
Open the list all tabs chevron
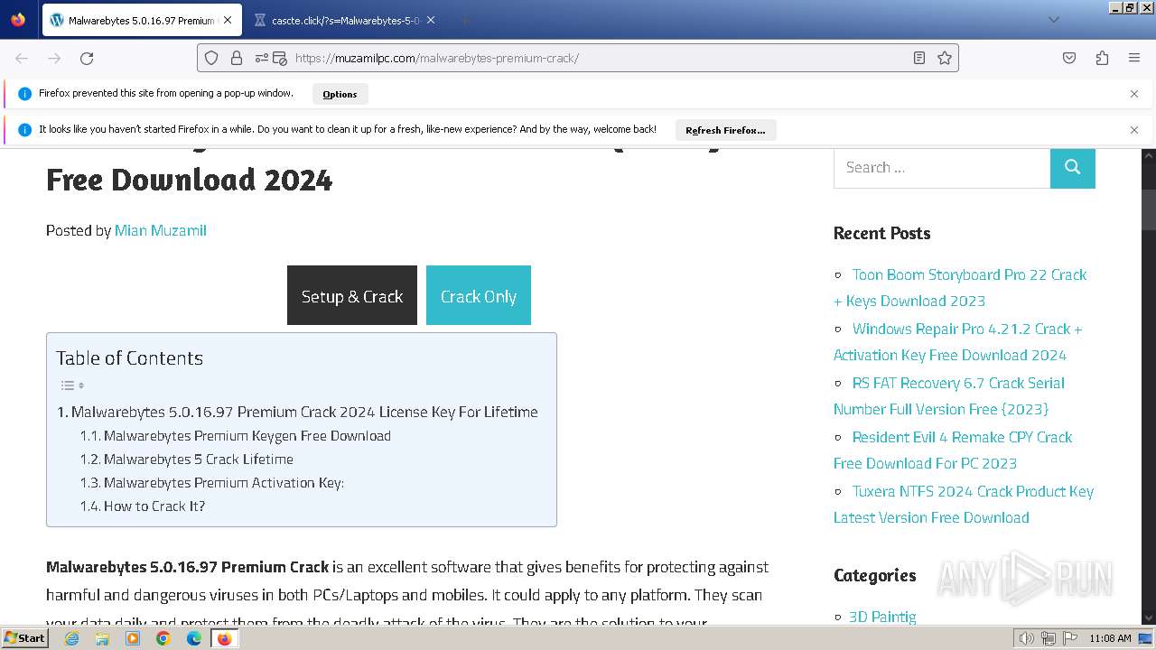coord(1053,20)
